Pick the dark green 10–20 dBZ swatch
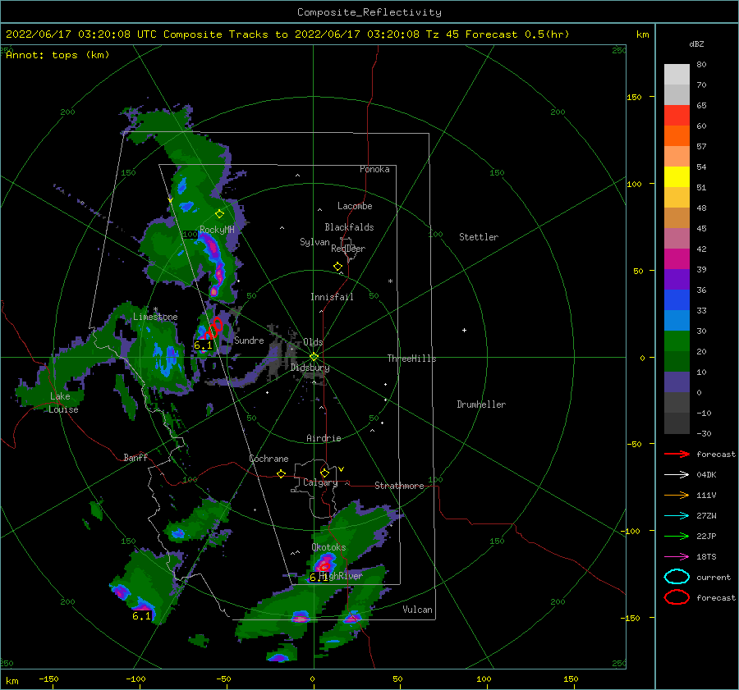Viewport: 739px width, 690px height. (x=677, y=361)
